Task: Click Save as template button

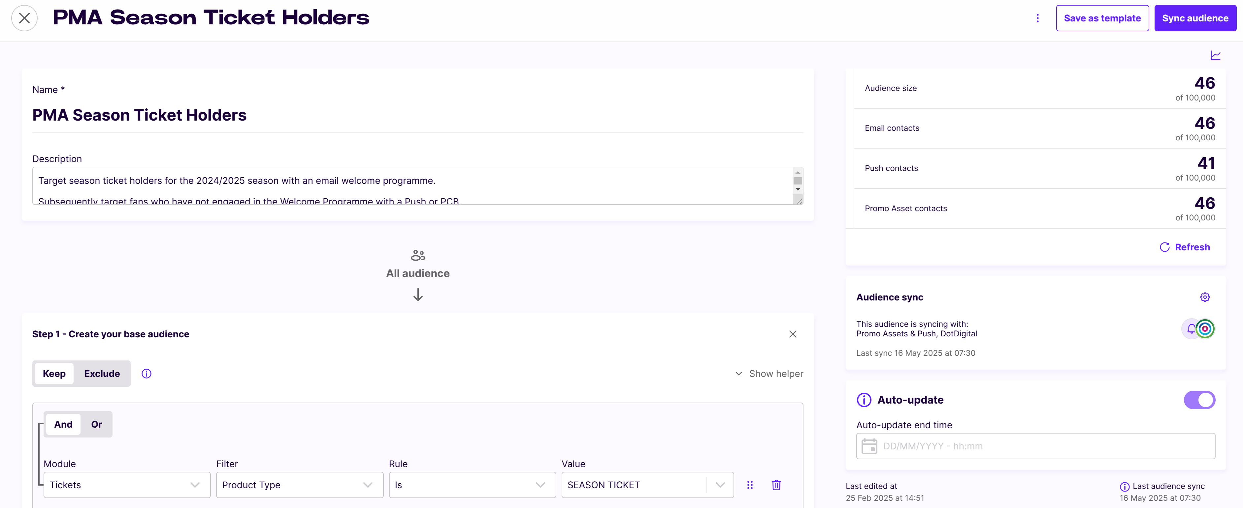Action: (1102, 18)
